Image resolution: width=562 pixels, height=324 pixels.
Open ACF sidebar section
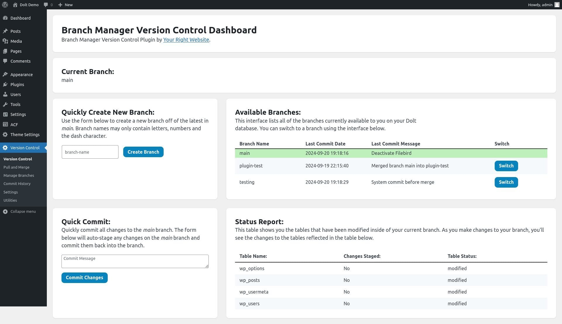pyautogui.click(x=14, y=124)
